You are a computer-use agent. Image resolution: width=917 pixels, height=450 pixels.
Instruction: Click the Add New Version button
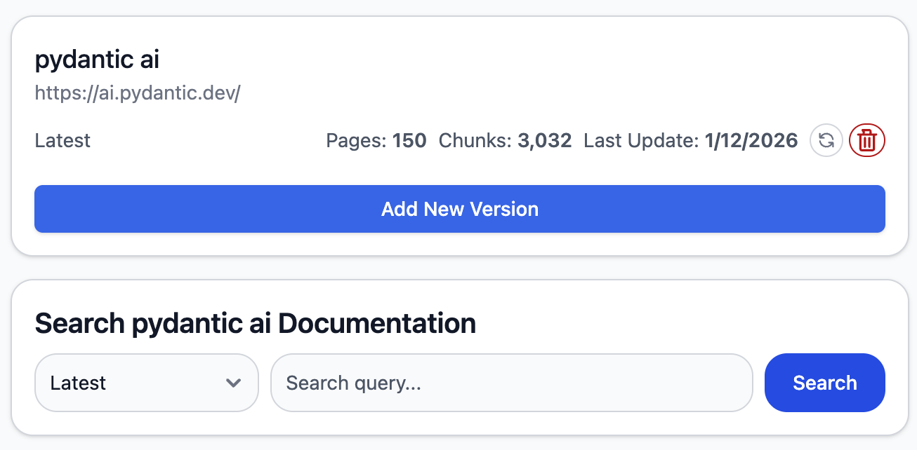460,209
